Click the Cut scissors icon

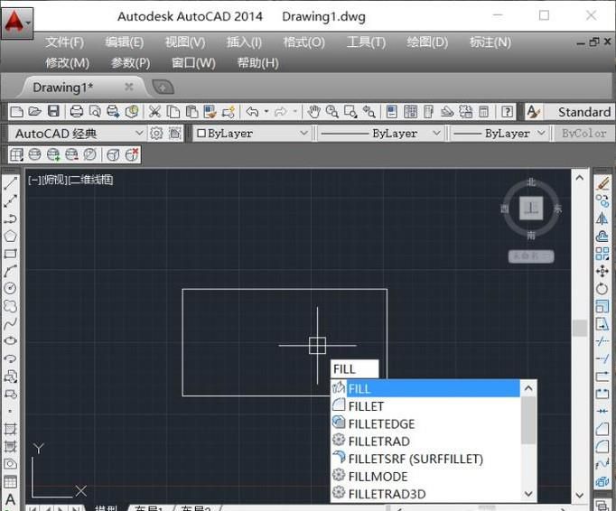(154, 112)
